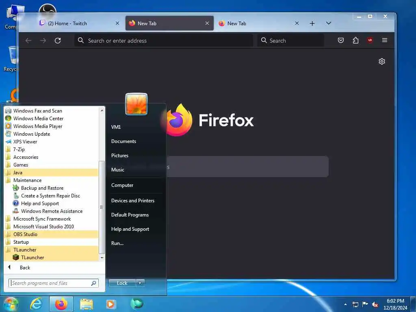Open Firefox hamburger application menu
This screenshot has height=312, width=416.
coord(385,40)
